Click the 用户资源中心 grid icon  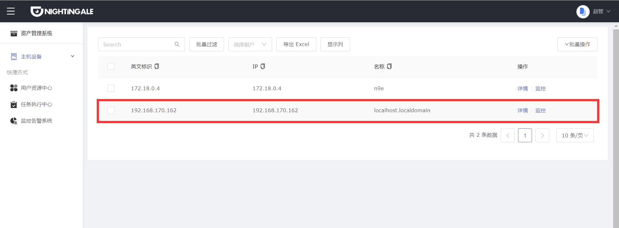(14, 88)
